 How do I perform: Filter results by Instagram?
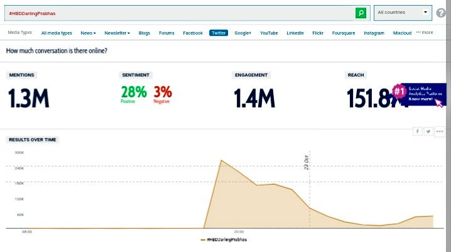374,33
